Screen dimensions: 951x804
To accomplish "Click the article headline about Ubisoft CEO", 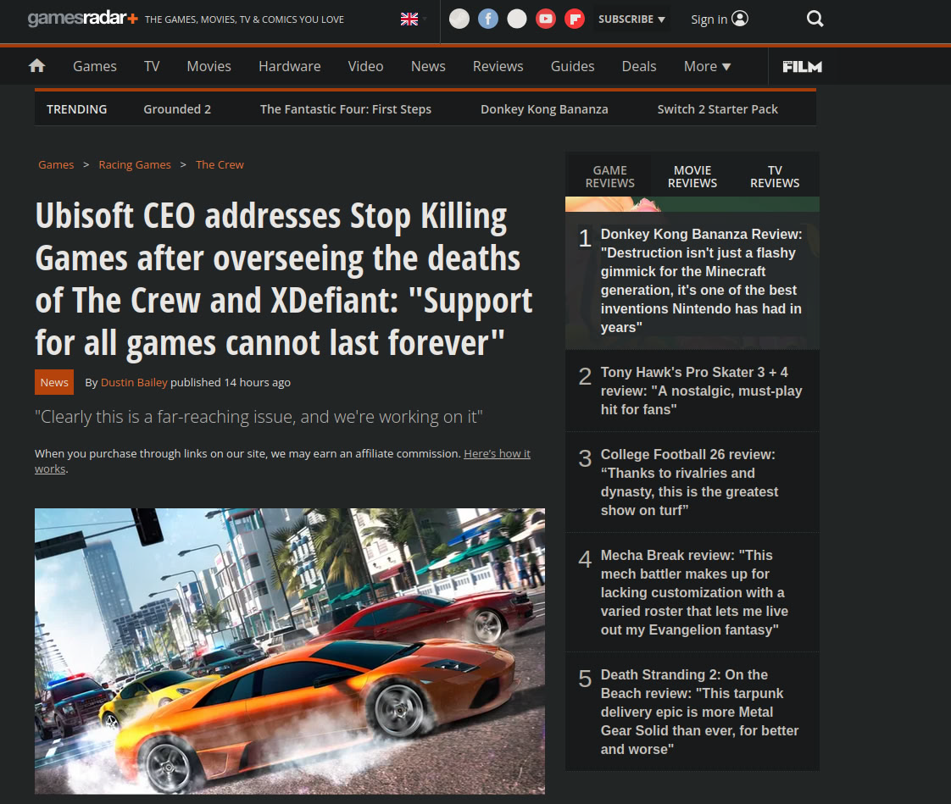I will pyautogui.click(x=284, y=279).
